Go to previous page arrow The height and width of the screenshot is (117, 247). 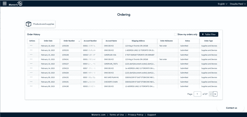tap(211, 94)
